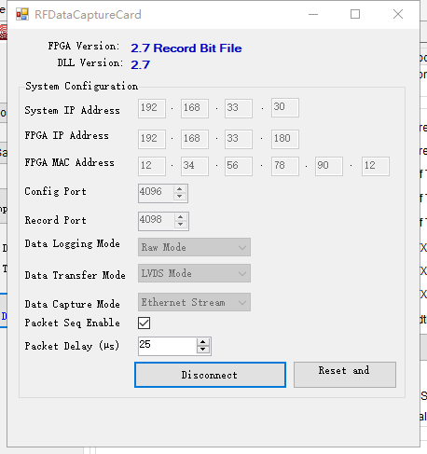This screenshot has width=427, height=454.
Task: Click the FPGA IP Address 180 octet field
Action: pyautogui.click(x=285, y=139)
